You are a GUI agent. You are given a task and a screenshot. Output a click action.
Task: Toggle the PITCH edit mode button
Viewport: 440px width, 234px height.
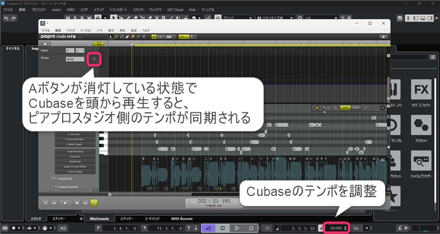point(356,107)
